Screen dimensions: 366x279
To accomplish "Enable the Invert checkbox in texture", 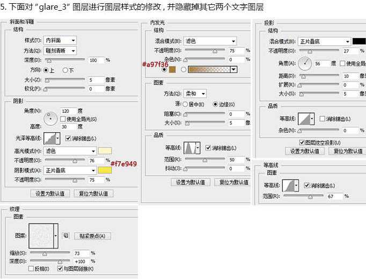I will [x=31, y=269].
